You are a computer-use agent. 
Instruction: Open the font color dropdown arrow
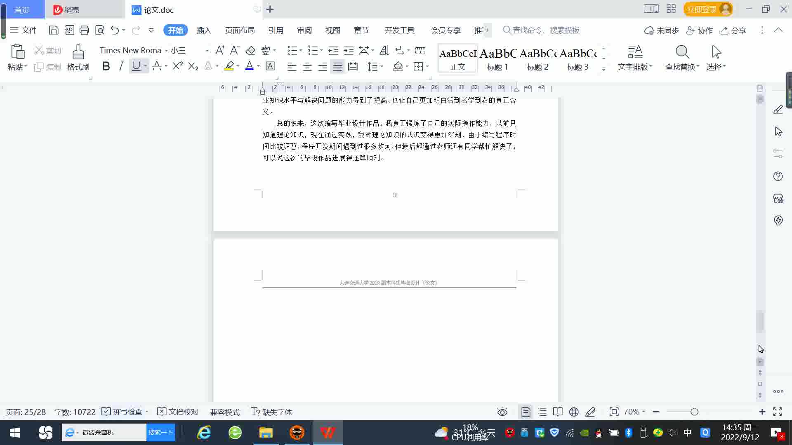(259, 66)
